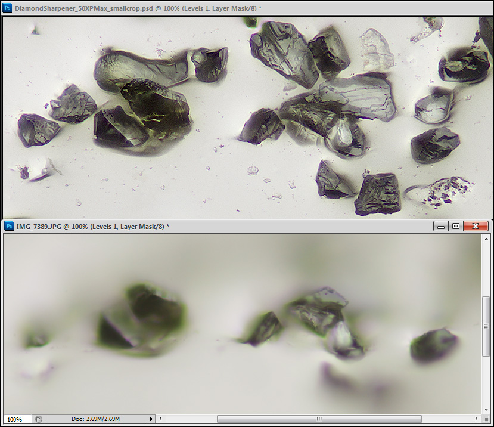Click the status bar preview icon beside zoom field
This screenshot has width=494, height=427.
pos(39,419)
